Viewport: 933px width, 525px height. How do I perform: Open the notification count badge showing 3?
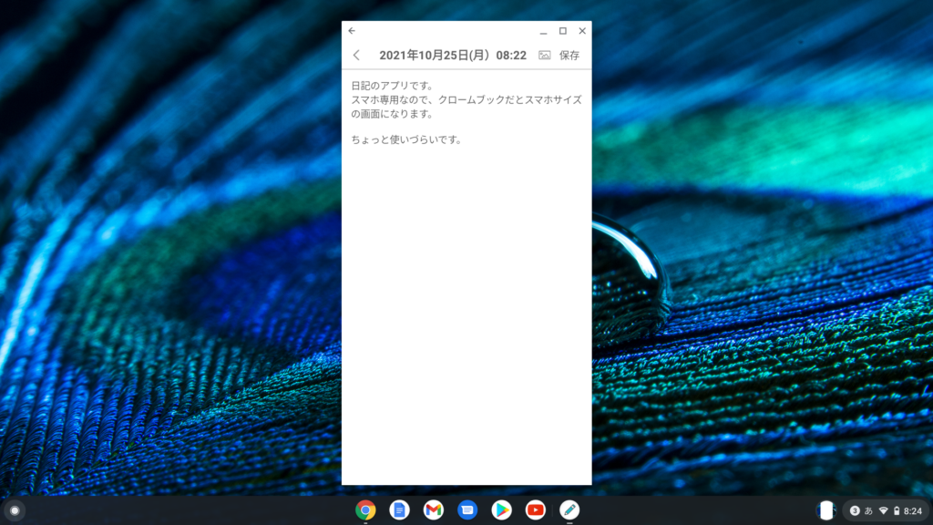855,510
